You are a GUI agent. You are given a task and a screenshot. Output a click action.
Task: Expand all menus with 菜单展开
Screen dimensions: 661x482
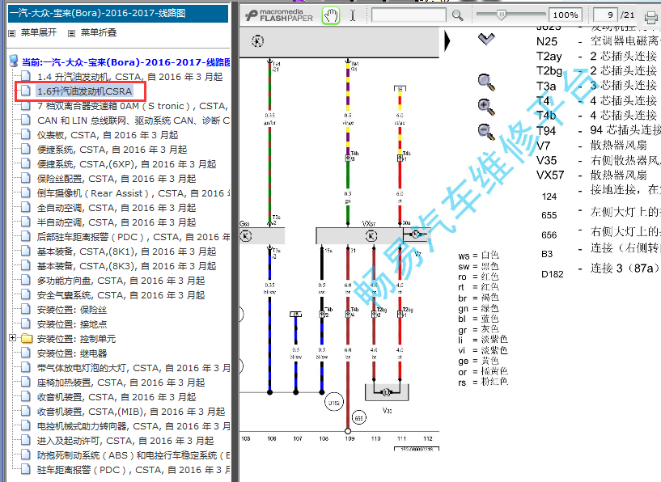coord(38,32)
